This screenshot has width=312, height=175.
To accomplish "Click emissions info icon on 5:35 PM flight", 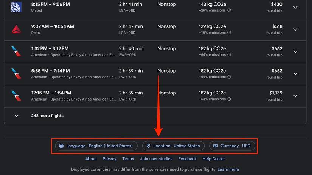I will coord(229,77).
